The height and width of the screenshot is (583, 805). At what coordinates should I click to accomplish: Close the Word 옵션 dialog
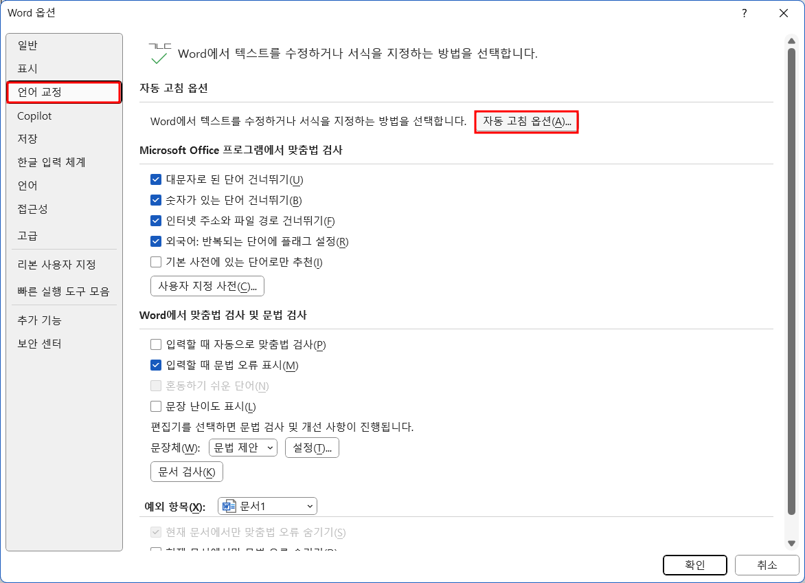click(784, 13)
